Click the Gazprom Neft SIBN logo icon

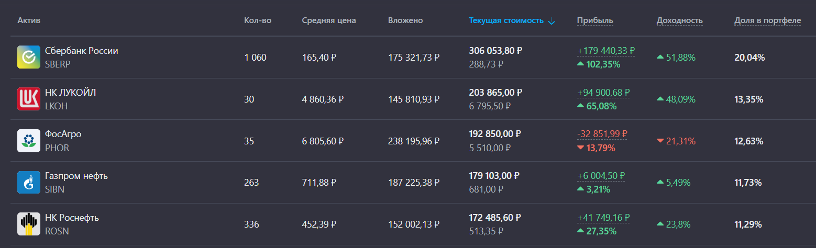(x=29, y=183)
